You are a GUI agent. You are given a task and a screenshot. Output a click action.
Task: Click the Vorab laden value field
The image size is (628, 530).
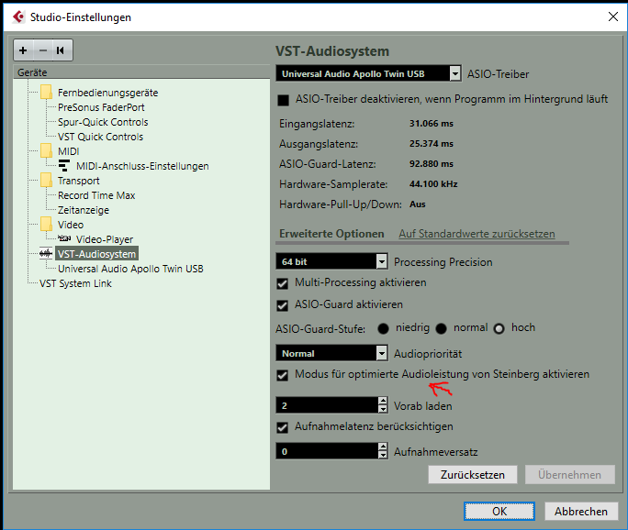click(x=327, y=405)
